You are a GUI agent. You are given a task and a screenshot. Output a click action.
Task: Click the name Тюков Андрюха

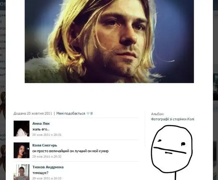[x=48, y=167]
